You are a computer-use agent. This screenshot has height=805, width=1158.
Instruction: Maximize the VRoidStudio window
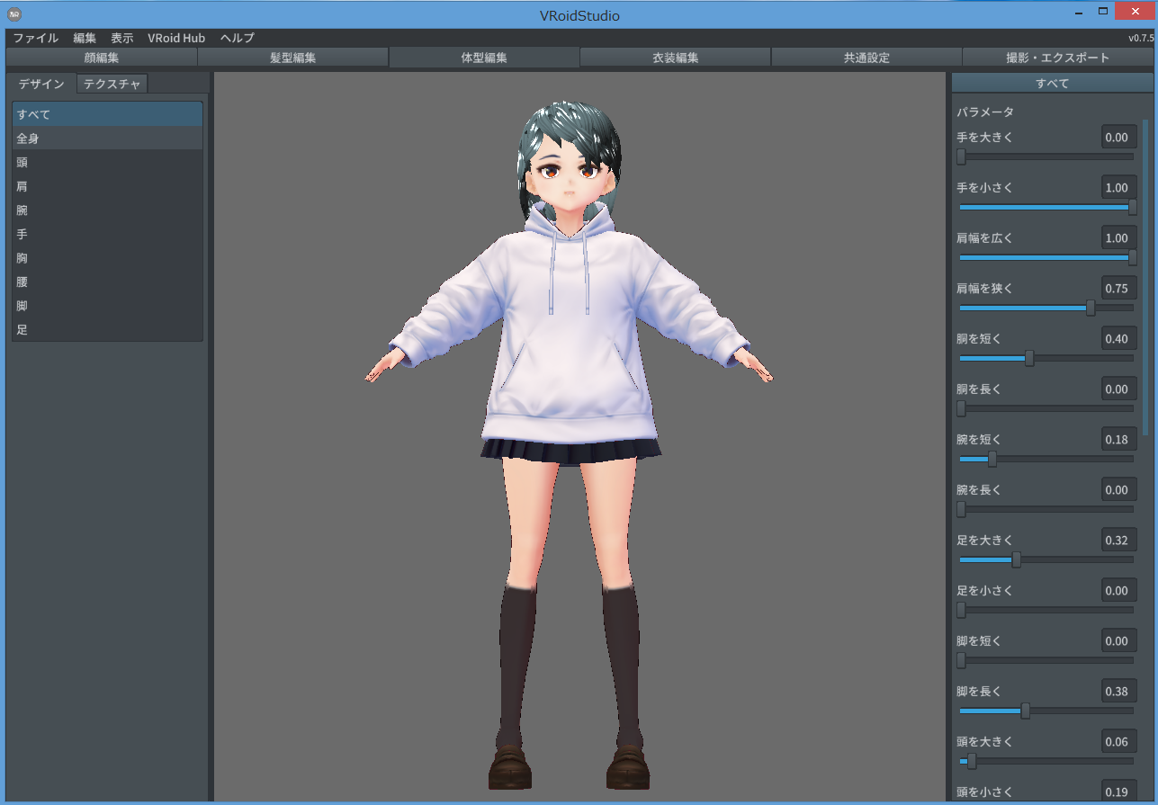(x=1103, y=12)
